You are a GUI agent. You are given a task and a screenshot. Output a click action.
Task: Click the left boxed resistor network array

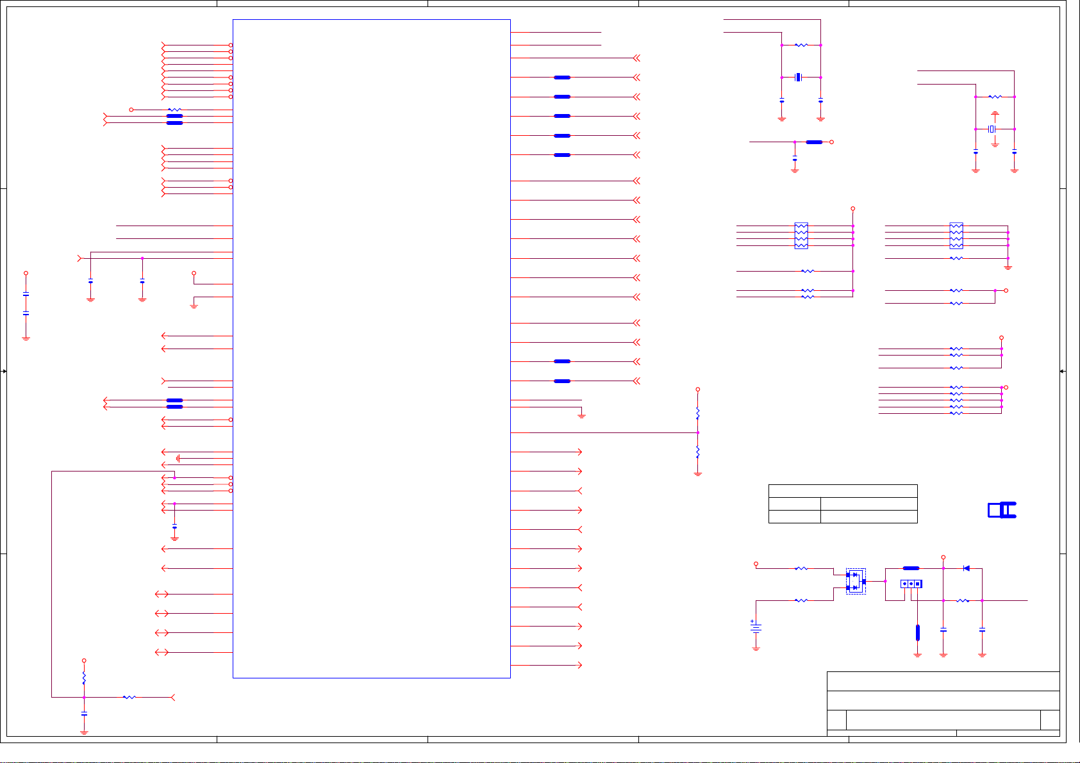click(801, 236)
